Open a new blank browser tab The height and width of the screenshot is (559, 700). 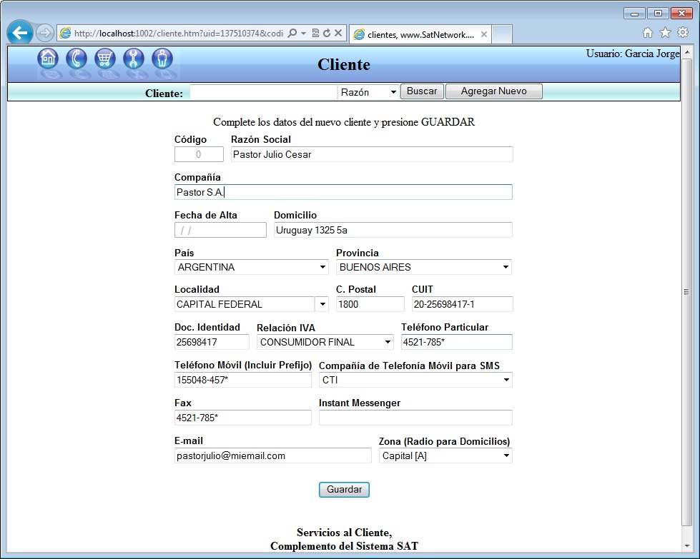pos(502,34)
